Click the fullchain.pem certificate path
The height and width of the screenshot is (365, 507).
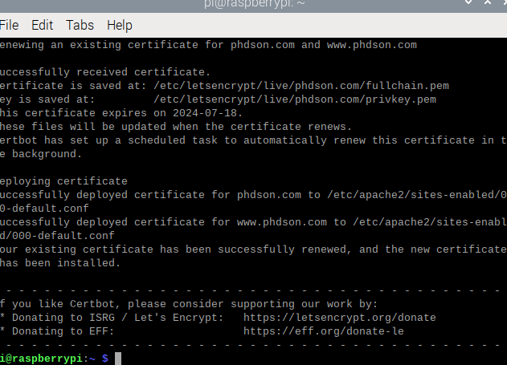[x=301, y=86]
